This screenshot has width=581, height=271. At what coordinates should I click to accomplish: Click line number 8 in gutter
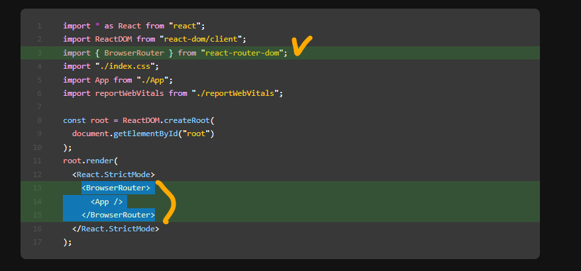point(39,120)
